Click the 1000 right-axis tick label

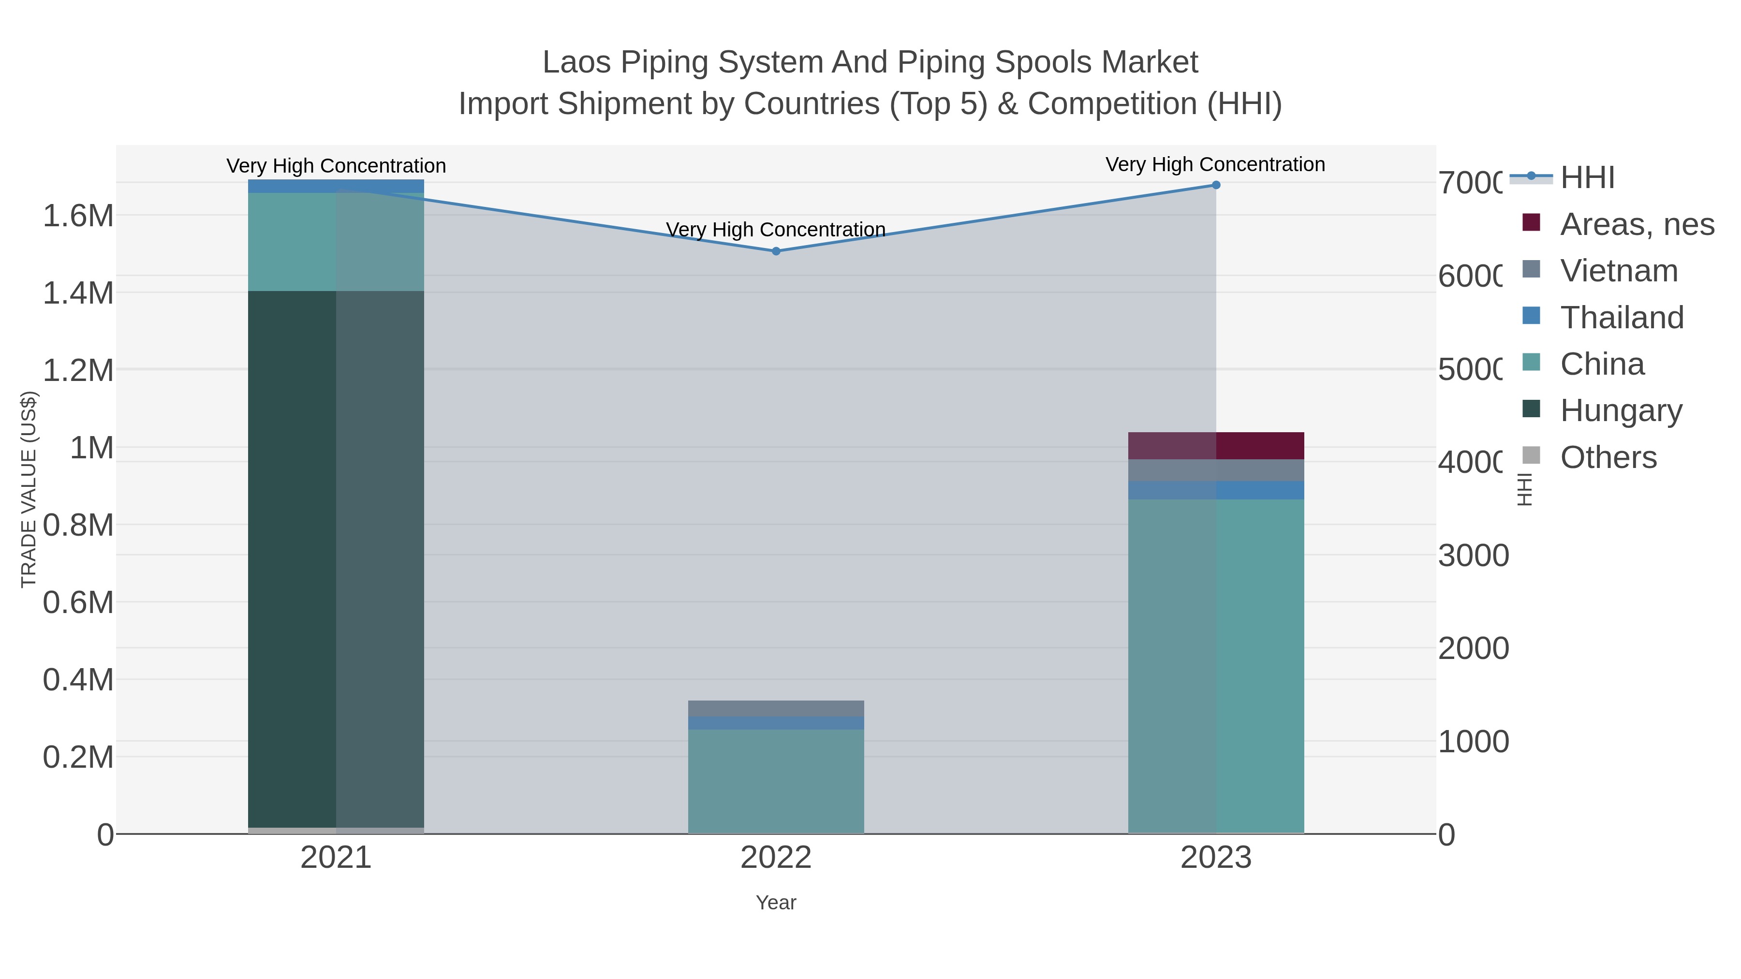(x=1474, y=741)
